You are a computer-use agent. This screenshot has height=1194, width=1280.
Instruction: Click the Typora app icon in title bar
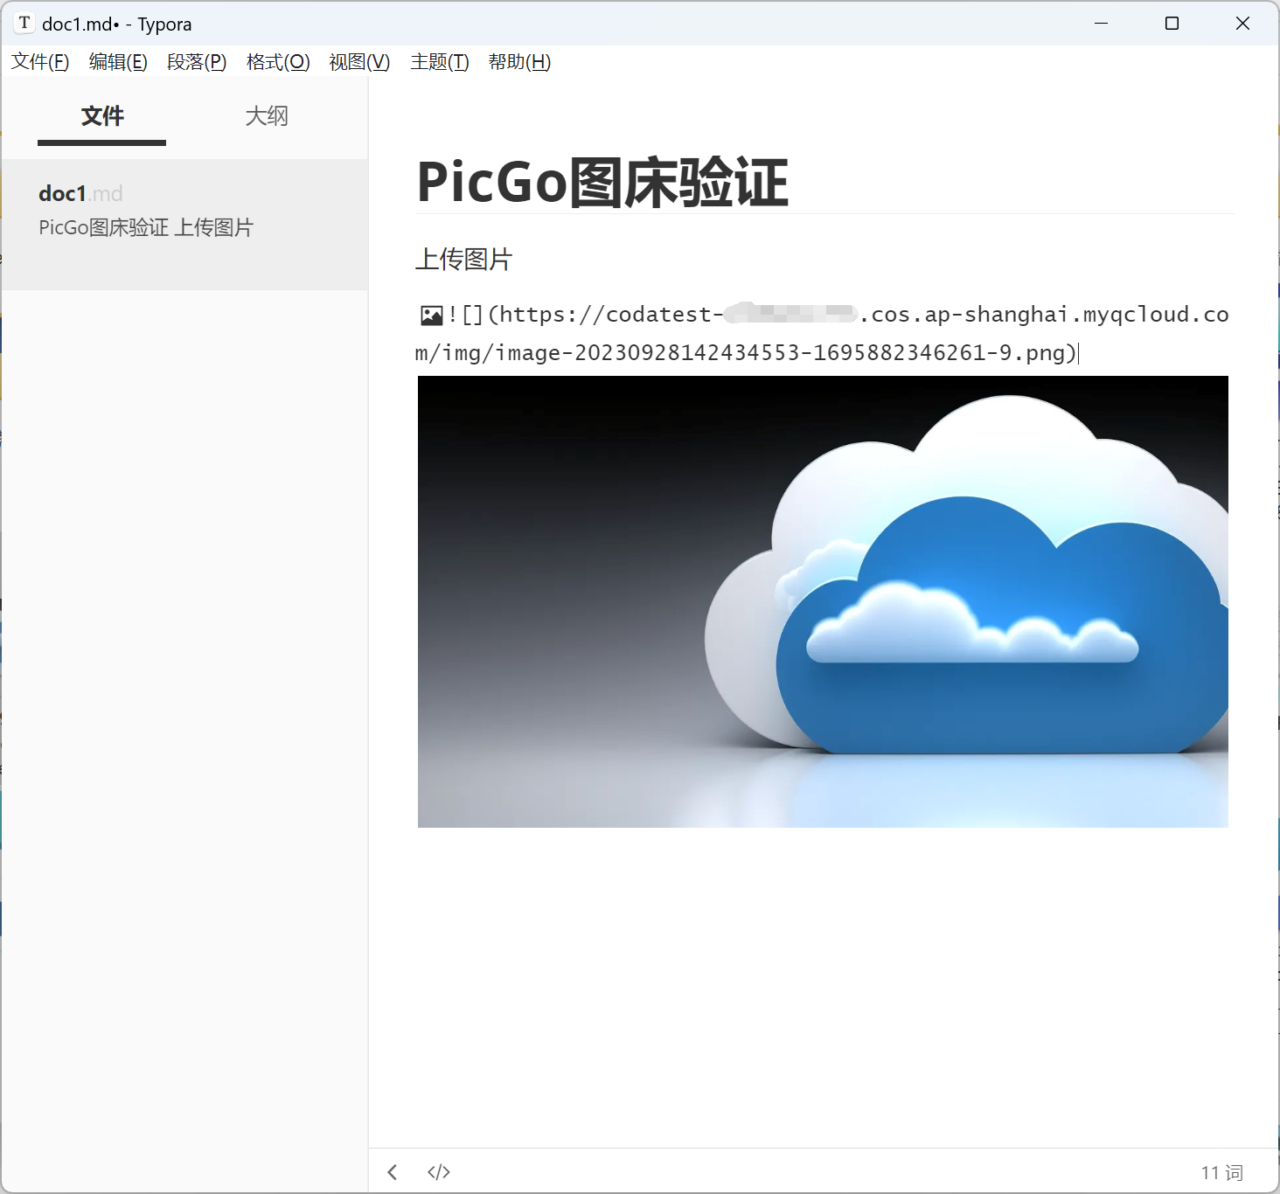24,24
